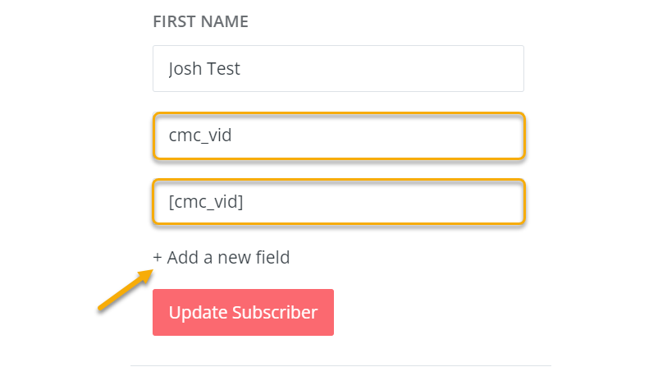This screenshot has height=367, width=658.
Task: Submit the form via Update Subscriber
Action: (x=243, y=312)
